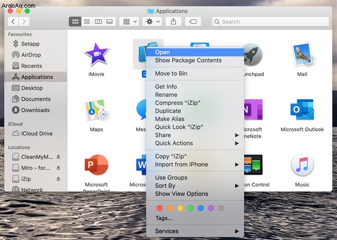Image resolution: width=337 pixels, height=240 pixels.
Task: Click the Edit Tags toolbar button
Action: tap(193, 22)
